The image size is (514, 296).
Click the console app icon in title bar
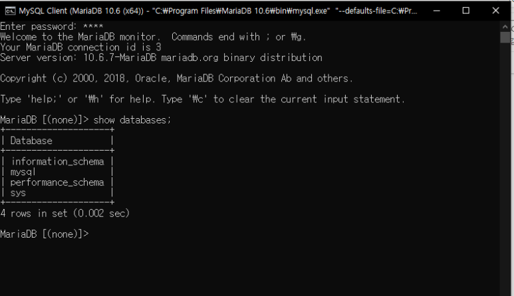(10, 11)
